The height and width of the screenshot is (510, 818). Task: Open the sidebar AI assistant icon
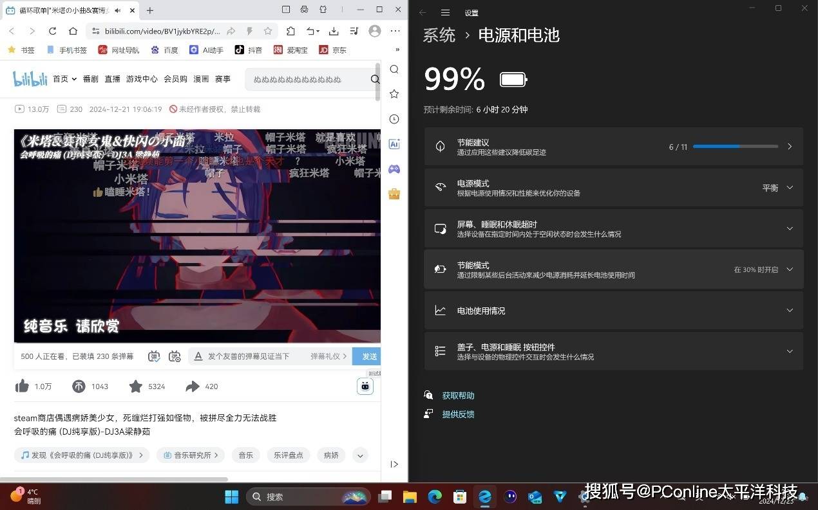point(394,144)
